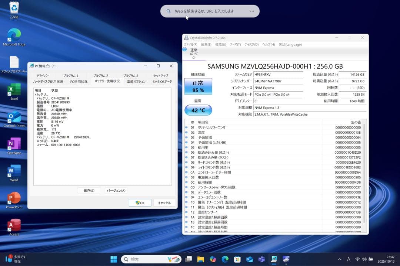Switch to the SMBIOSデータ tab
Viewport: 400px width, 266px height.
click(x=162, y=82)
